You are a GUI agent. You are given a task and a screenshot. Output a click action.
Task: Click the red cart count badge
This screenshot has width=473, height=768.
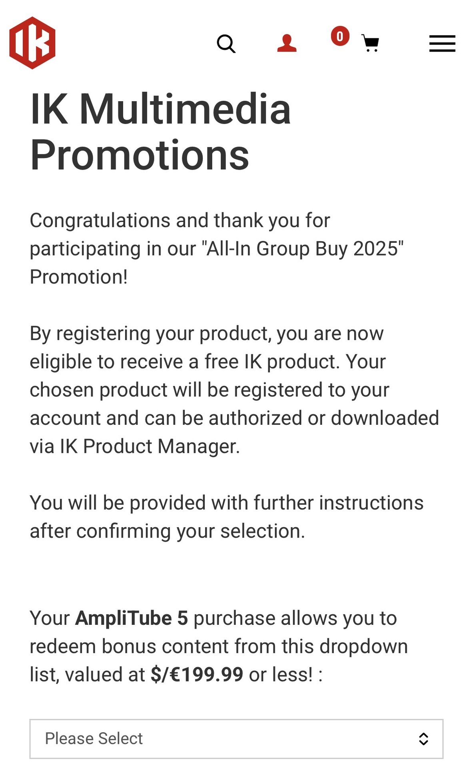(340, 36)
